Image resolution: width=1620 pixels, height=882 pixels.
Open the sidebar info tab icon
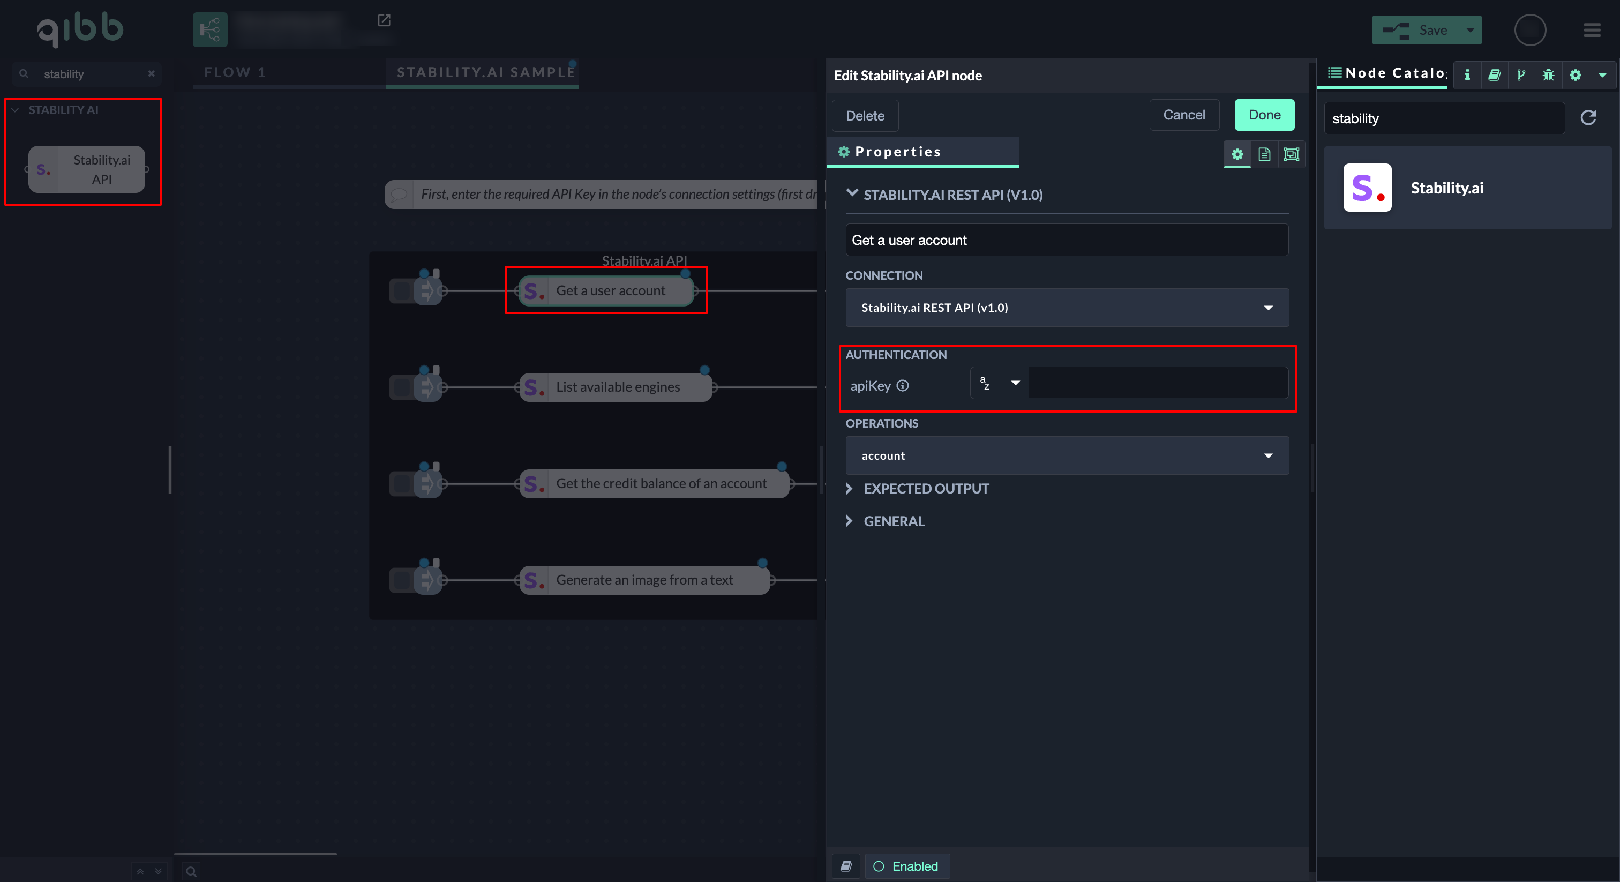[1467, 75]
